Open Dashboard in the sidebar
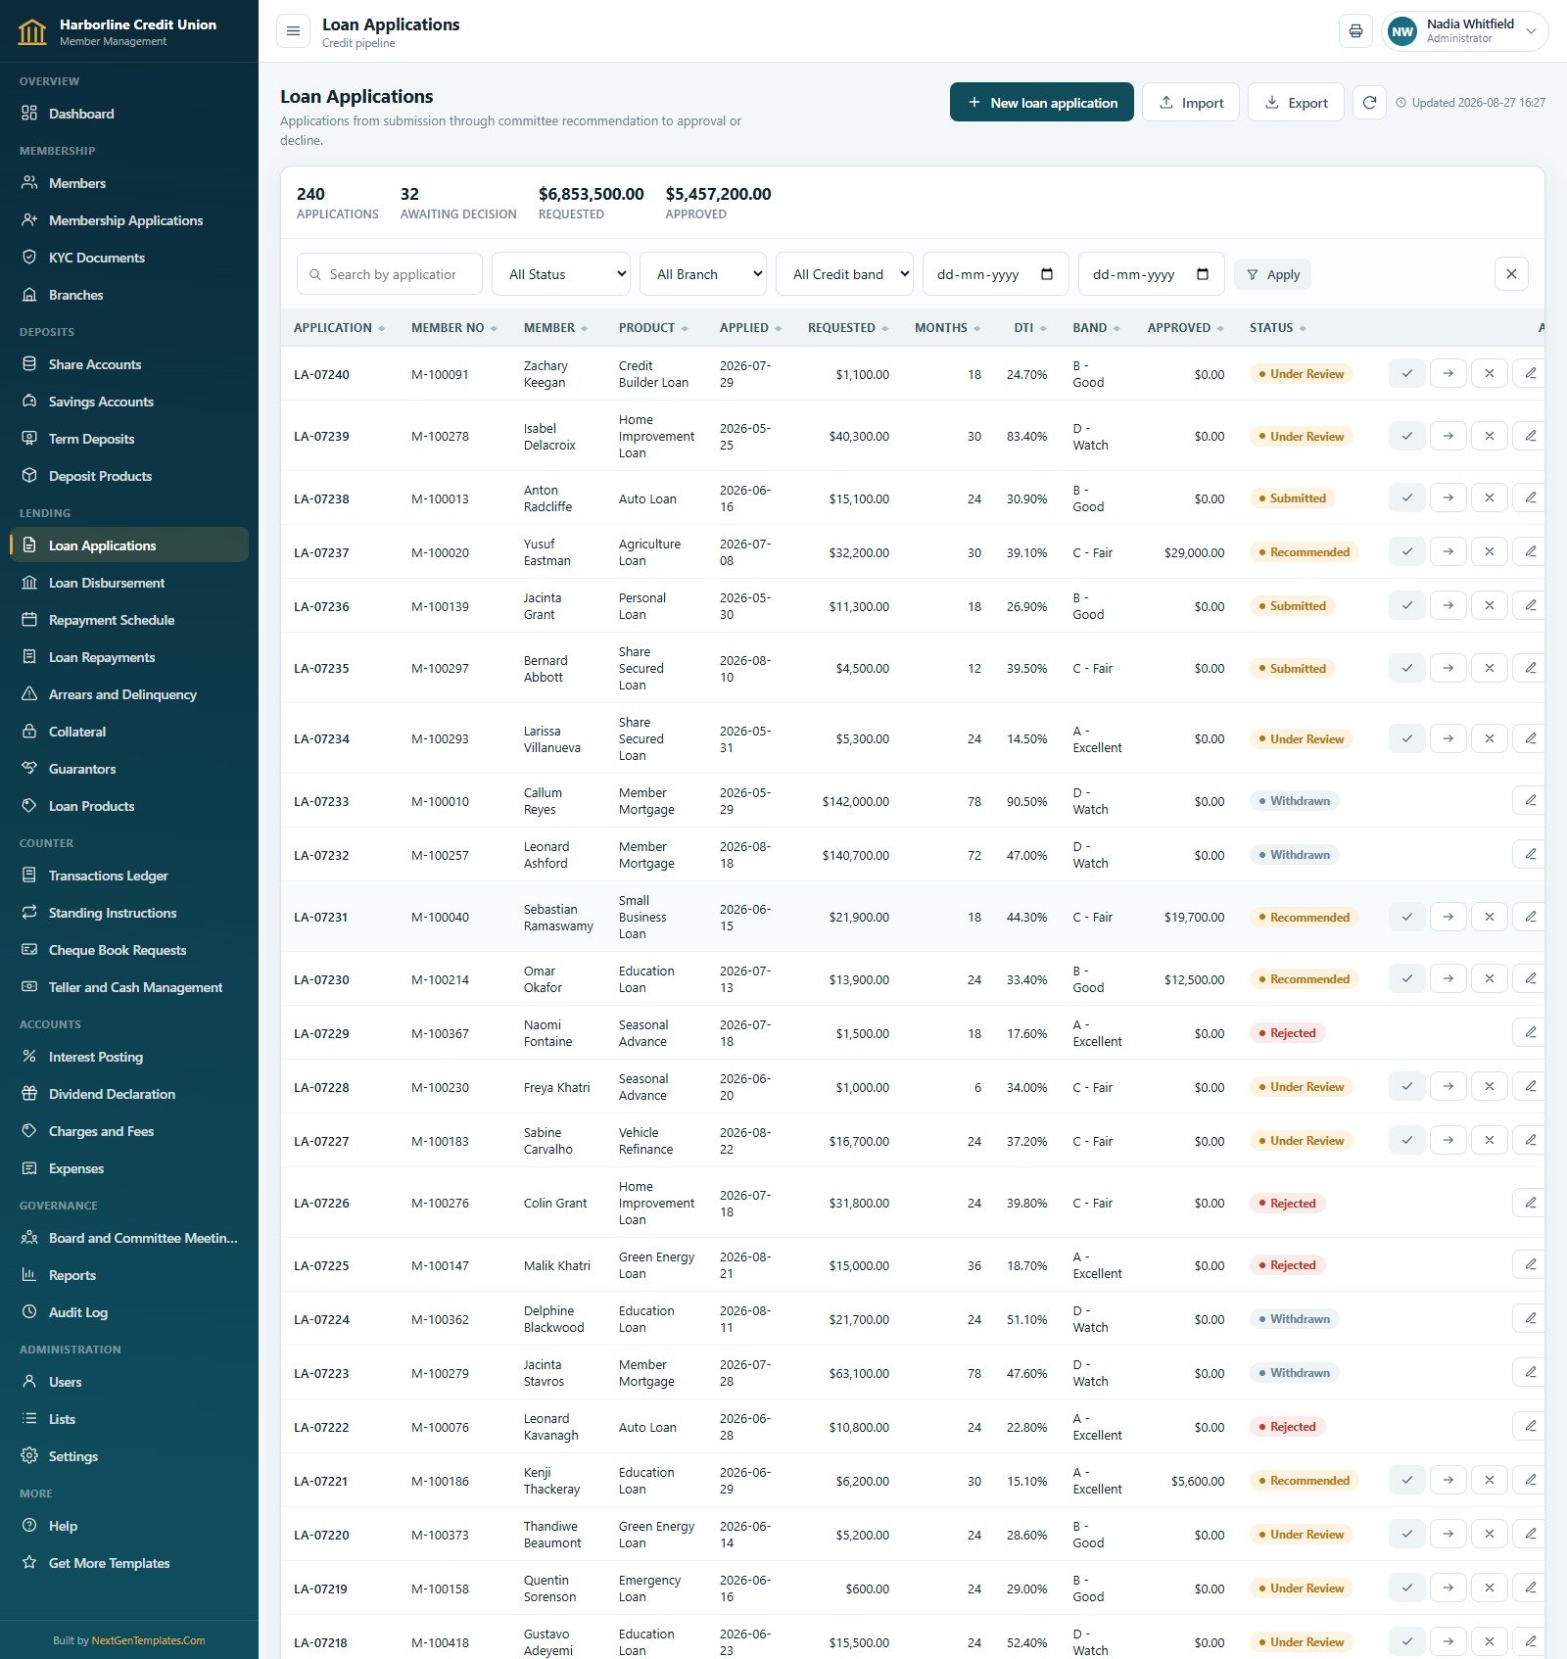 (x=129, y=114)
